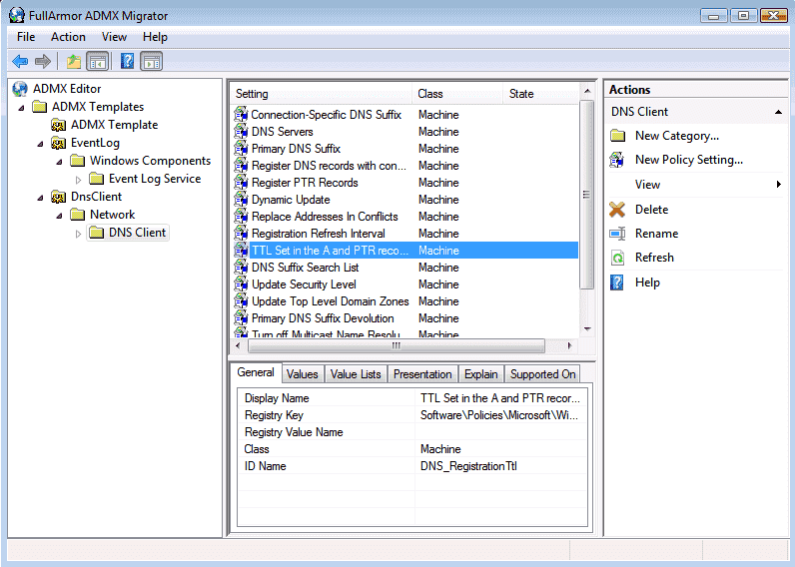The height and width of the screenshot is (567, 795).
Task: Open the View submenu arrow in Actions
Action: (x=779, y=184)
